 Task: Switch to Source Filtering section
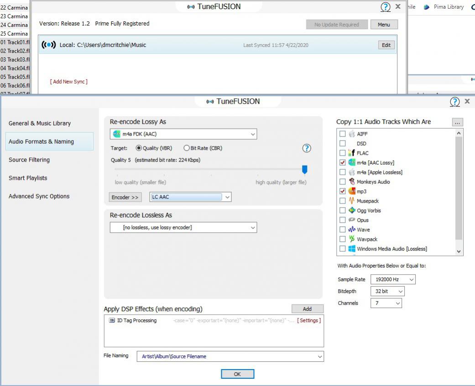coord(29,160)
